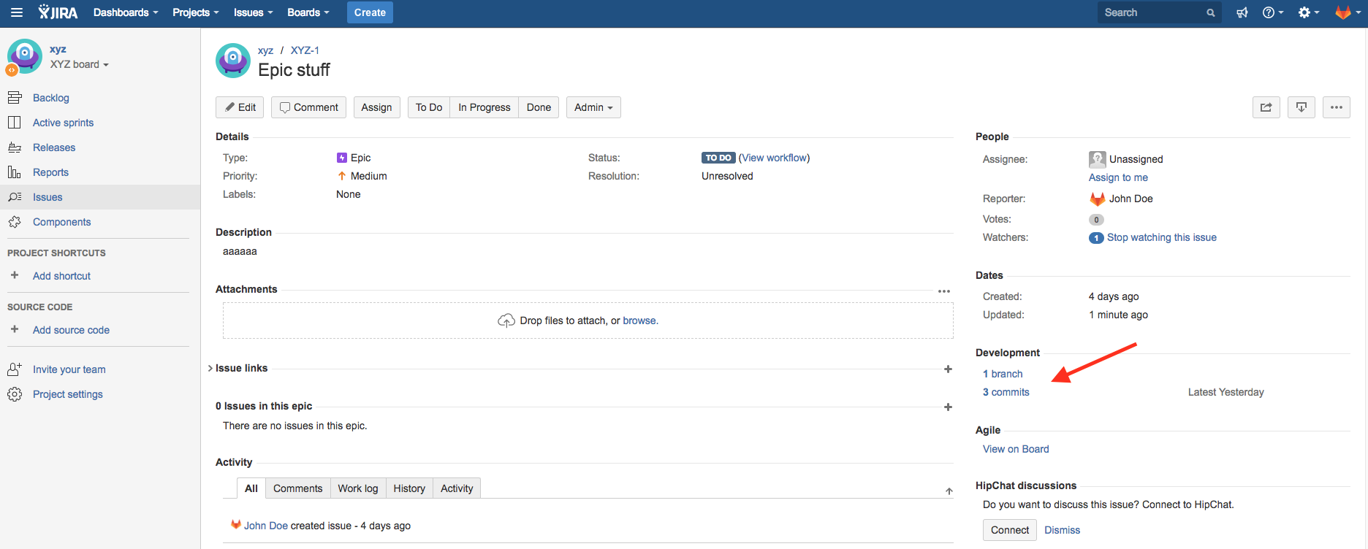Open the more actions ellipsis button

1336,107
